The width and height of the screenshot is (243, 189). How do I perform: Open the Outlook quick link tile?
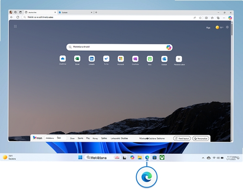point(164,59)
